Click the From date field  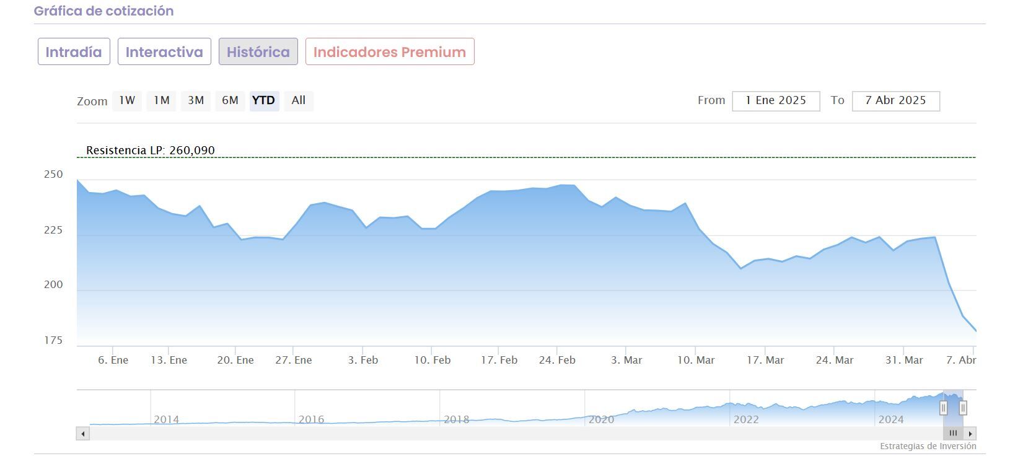[x=776, y=101]
